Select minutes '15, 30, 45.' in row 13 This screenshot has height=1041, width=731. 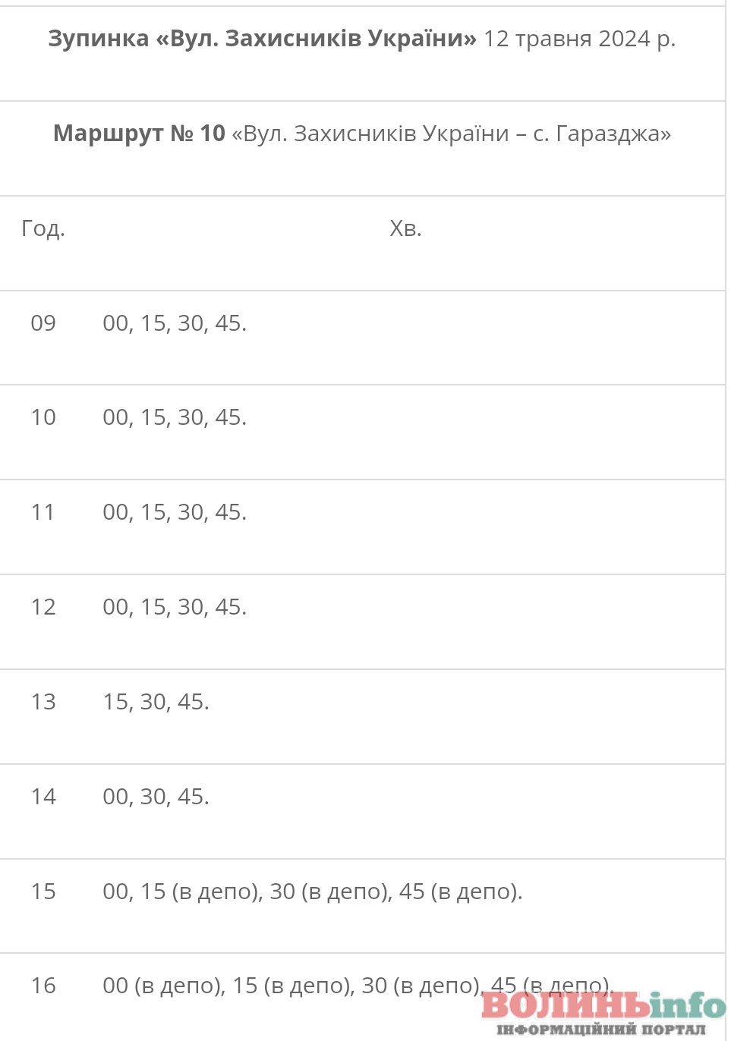pyautogui.click(x=156, y=702)
